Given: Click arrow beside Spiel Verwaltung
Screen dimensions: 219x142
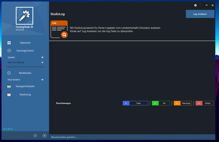Looking at the screenshot, I should point(42,62).
